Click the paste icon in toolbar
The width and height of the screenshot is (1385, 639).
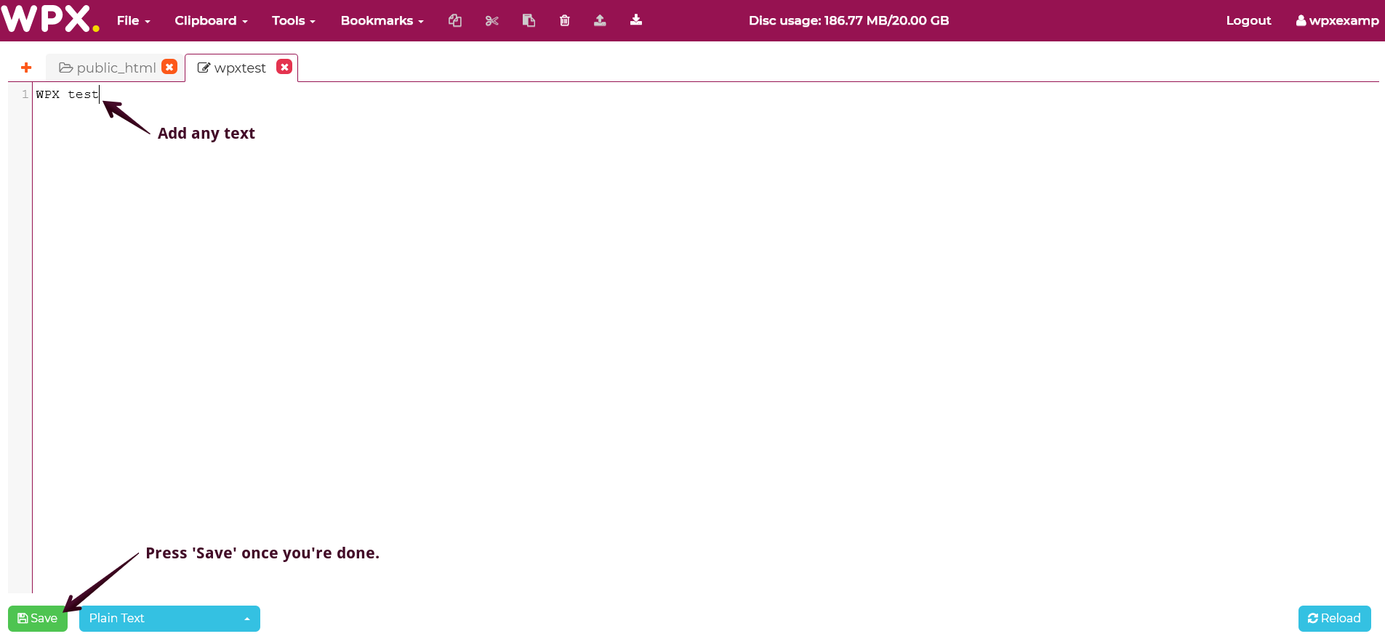529,20
